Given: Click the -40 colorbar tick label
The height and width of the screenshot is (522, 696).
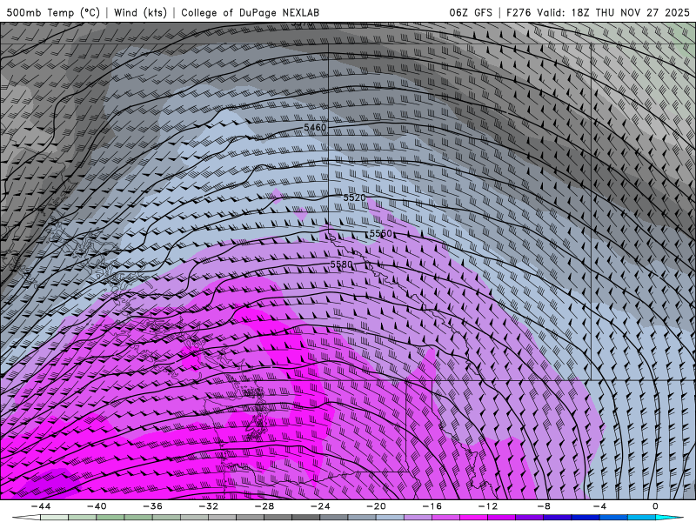Looking at the screenshot, I should tap(97, 506).
